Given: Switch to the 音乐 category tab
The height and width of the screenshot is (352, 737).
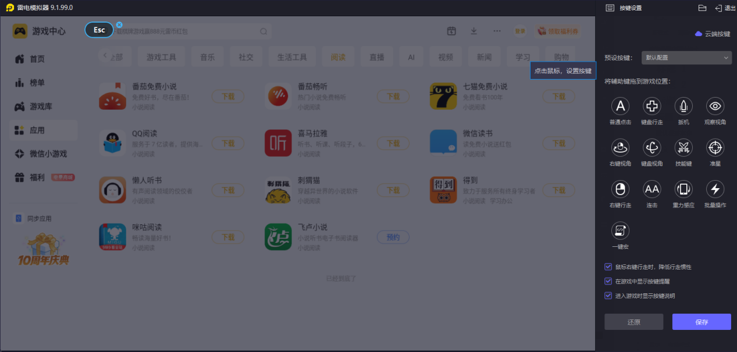Looking at the screenshot, I should click(x=208, y=57).
